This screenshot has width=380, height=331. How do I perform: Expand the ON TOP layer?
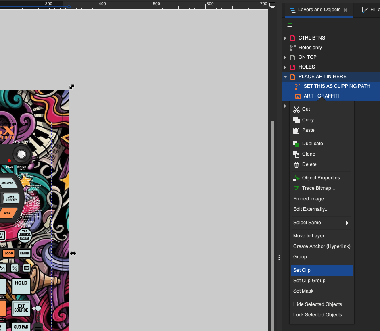(285, 57)
